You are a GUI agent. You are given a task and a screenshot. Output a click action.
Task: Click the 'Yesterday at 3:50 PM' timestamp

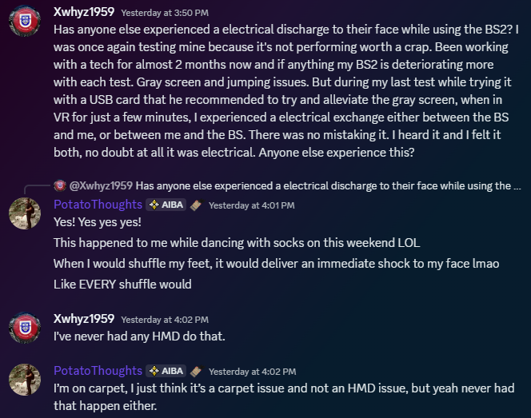point(165,13)
